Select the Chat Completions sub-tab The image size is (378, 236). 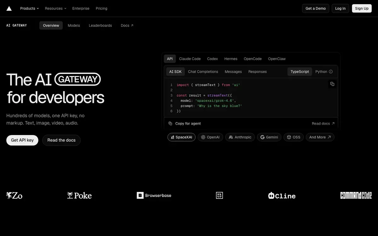pos(203,72)
